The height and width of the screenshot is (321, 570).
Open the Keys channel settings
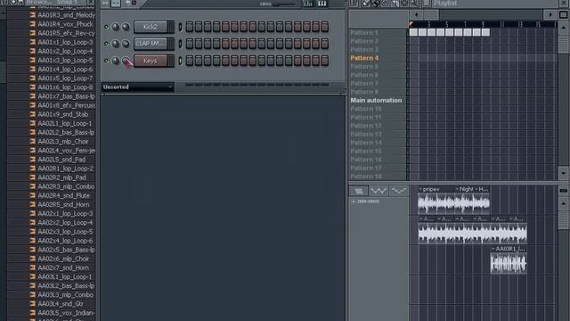tap(151, 61)
